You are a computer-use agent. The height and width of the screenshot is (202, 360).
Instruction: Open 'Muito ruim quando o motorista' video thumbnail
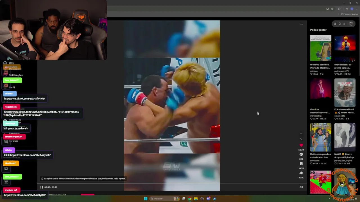321,137
